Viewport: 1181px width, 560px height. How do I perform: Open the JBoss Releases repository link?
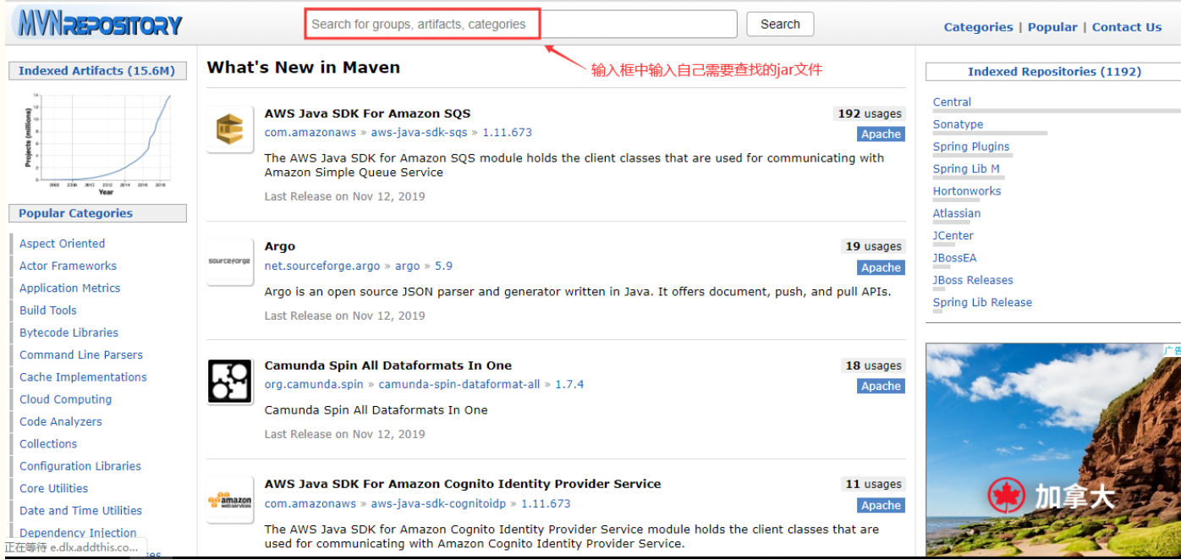click(973, 280)
